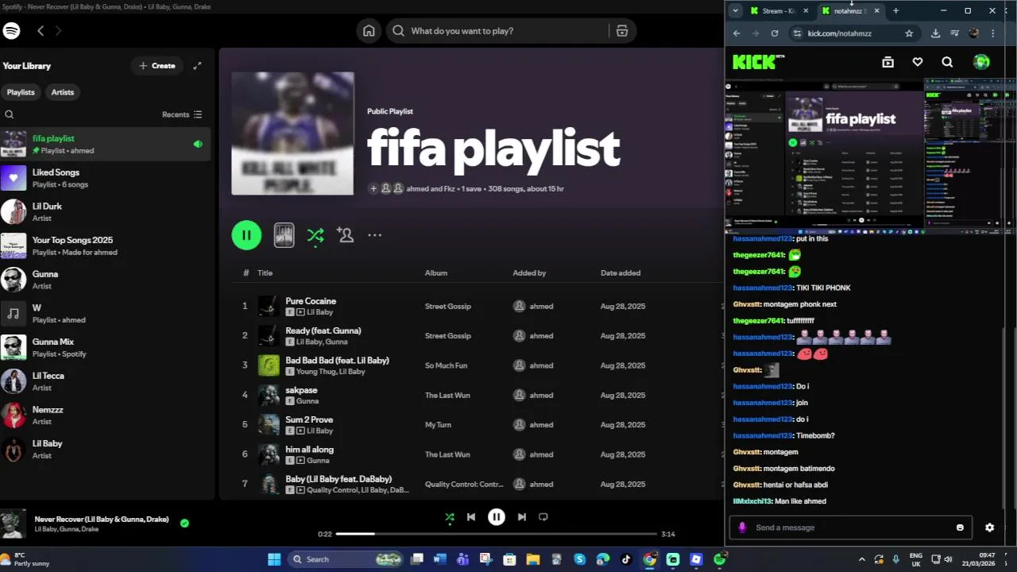
Task: Open the Recents sort and view menu
Action: [x=182, y=114]
